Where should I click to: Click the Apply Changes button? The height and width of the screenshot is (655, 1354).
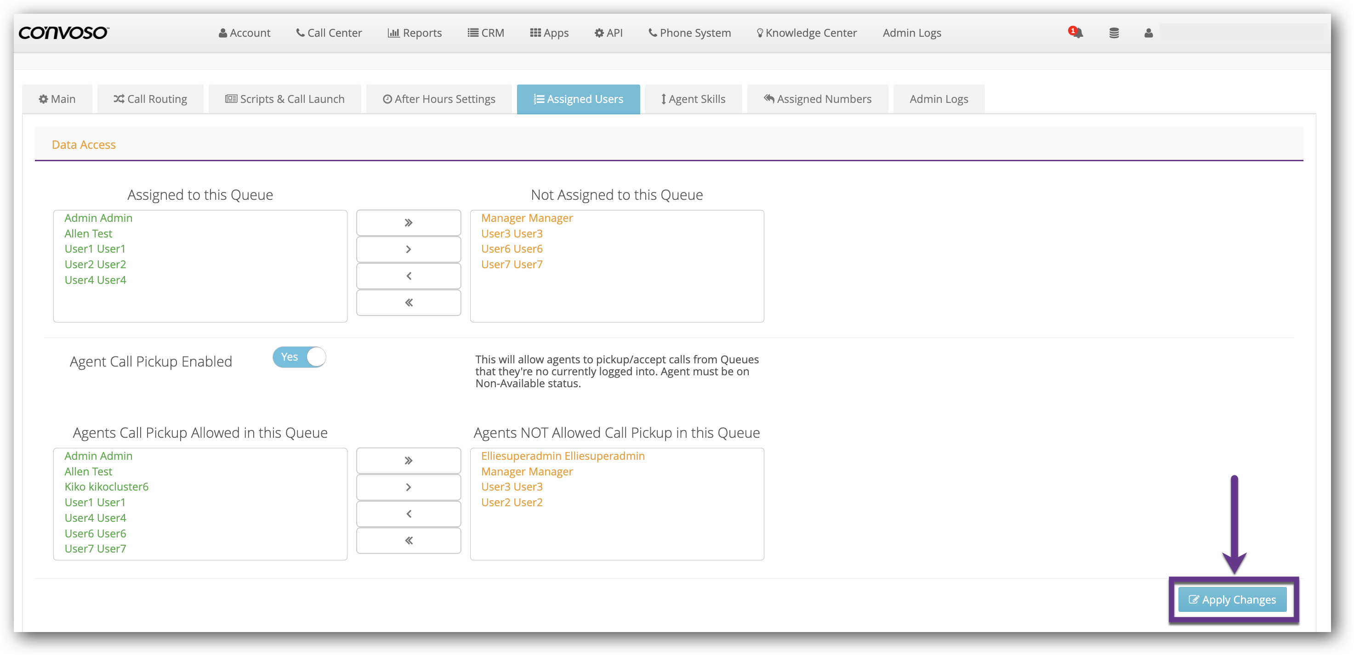(x=1233, y=600)
